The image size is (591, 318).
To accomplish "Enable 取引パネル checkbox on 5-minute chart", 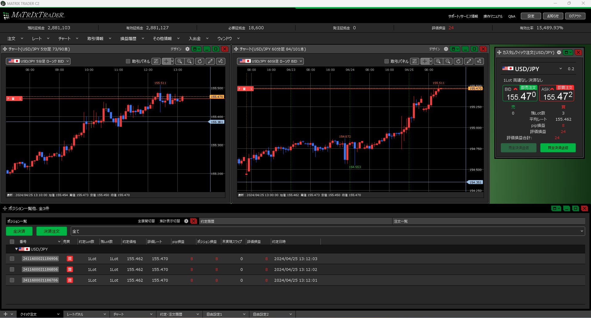I will (x=128, y=61).
